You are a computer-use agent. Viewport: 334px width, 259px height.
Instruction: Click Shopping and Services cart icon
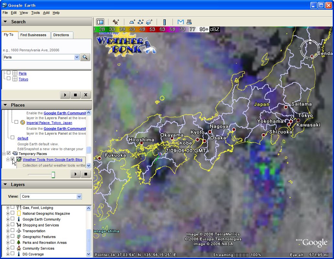19,225
